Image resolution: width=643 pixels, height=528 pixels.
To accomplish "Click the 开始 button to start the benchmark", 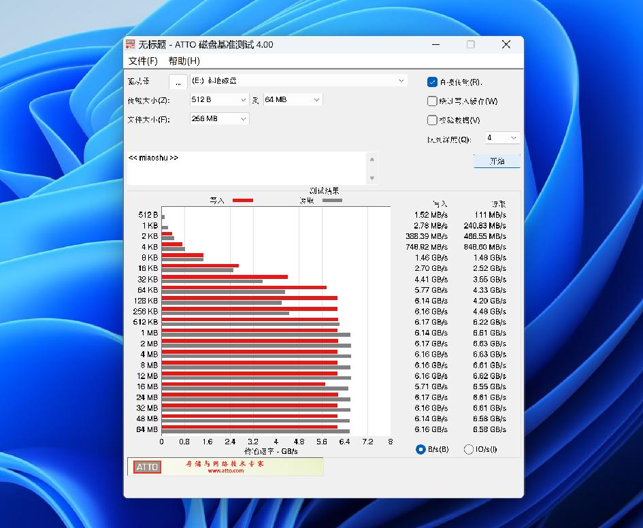I will (497, 161).
